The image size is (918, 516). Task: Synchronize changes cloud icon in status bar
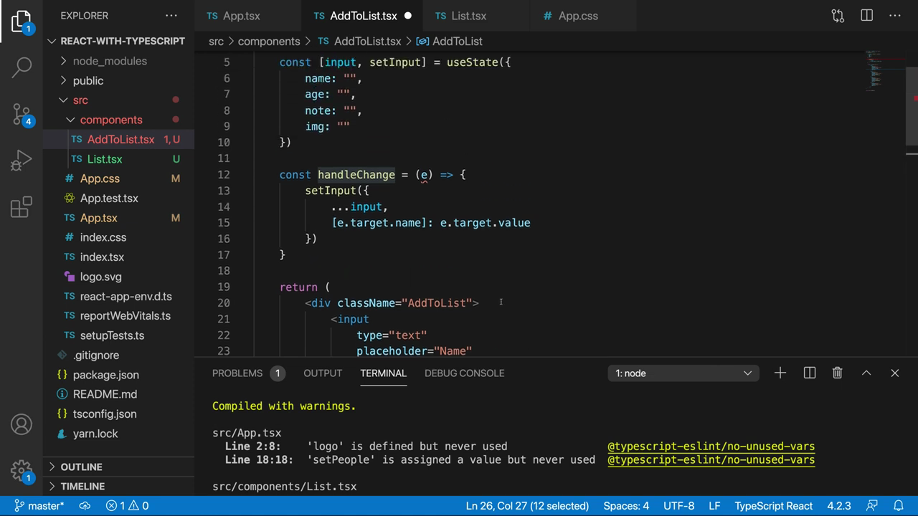tap(85, 506)
